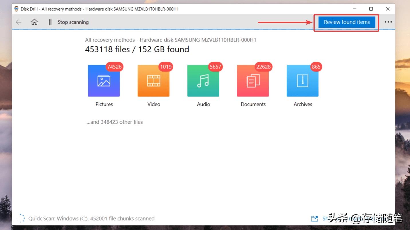The image size is (410, 230).
Task: Open the Pictures category tile
Action: [104, 81]
